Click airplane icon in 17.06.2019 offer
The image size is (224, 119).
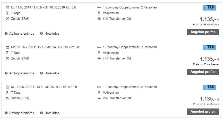coord(7,58)
